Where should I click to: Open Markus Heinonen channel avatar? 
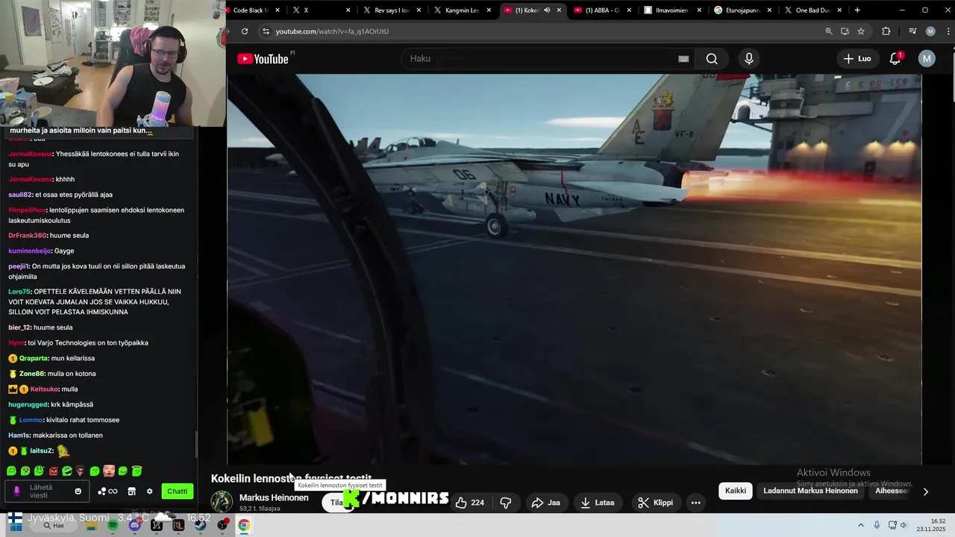(222, 502)
